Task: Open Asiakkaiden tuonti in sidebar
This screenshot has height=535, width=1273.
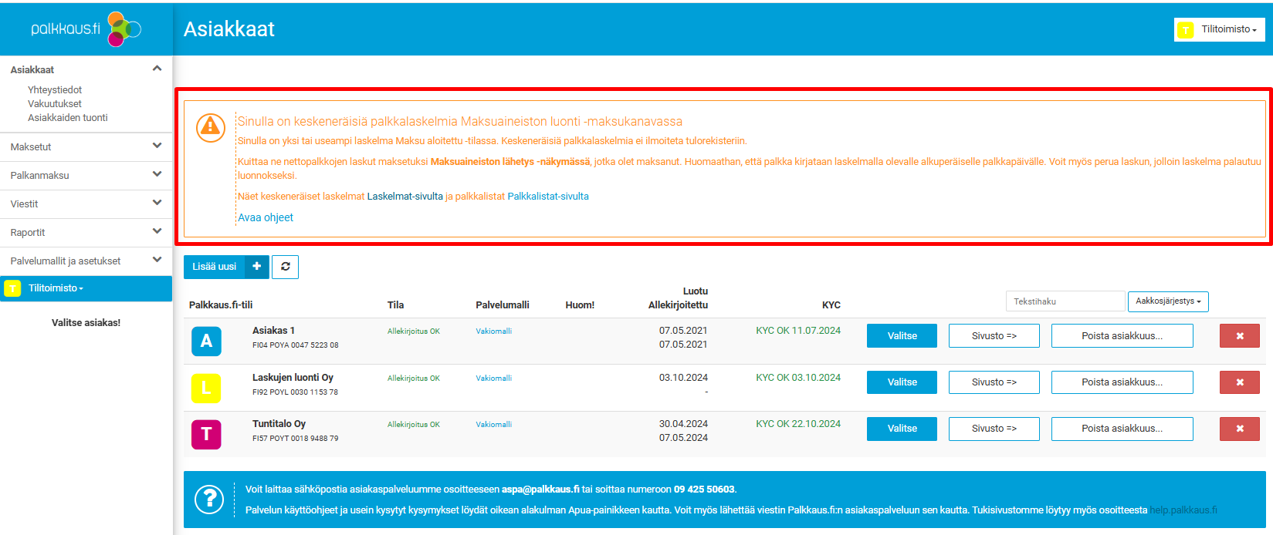Action: (x=68, y=118)
